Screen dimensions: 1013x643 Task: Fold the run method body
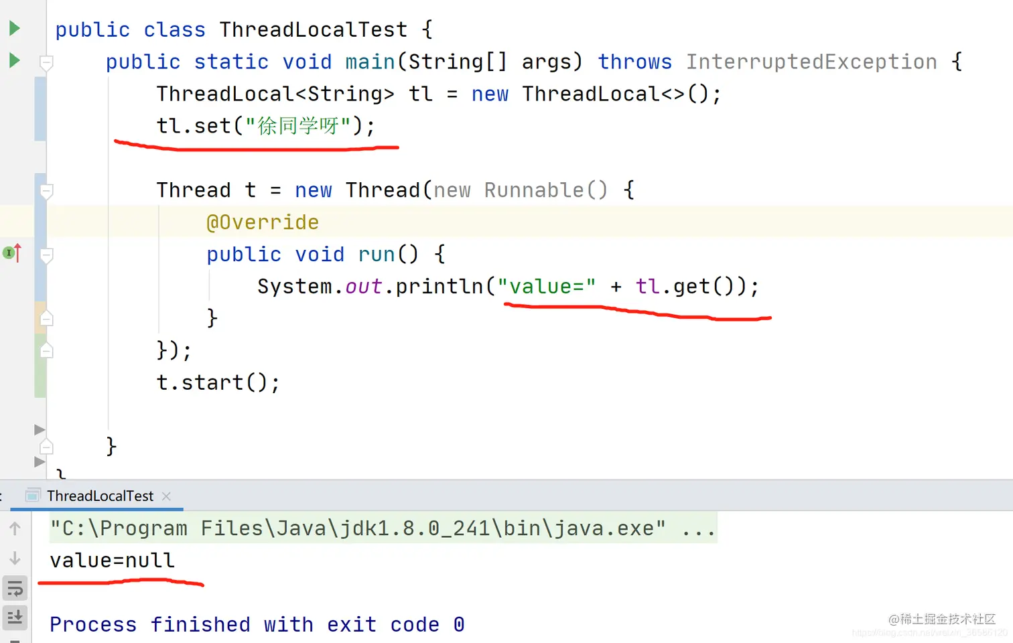pos(46,253)
